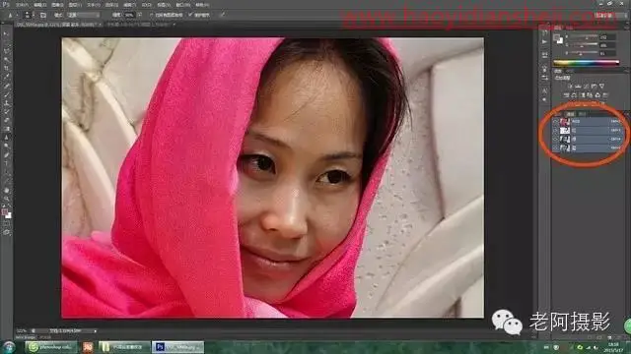631x354 pixels.
Task: Open the Brush panel toggle in options bar
Action: (x=43, y=15)
